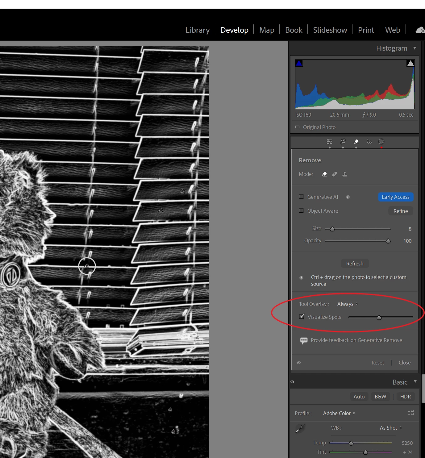Viewport: 425px width, 458px height.
Task: Click the Size value field showing 8
Action: (x=410, y=229)
